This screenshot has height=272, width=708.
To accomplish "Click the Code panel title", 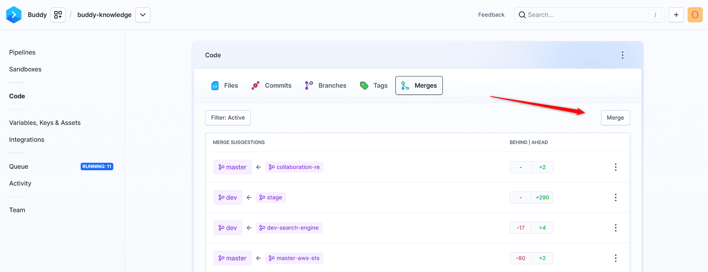I will click(213, 55).
